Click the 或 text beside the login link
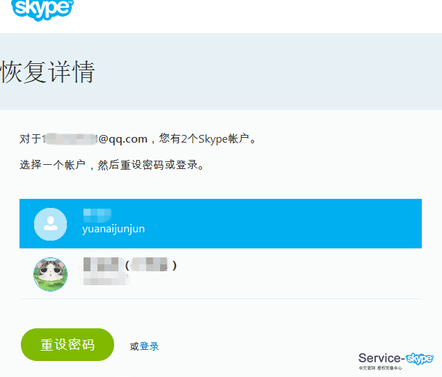The height and width of the screenshot is (377, 442). [134, 346]
